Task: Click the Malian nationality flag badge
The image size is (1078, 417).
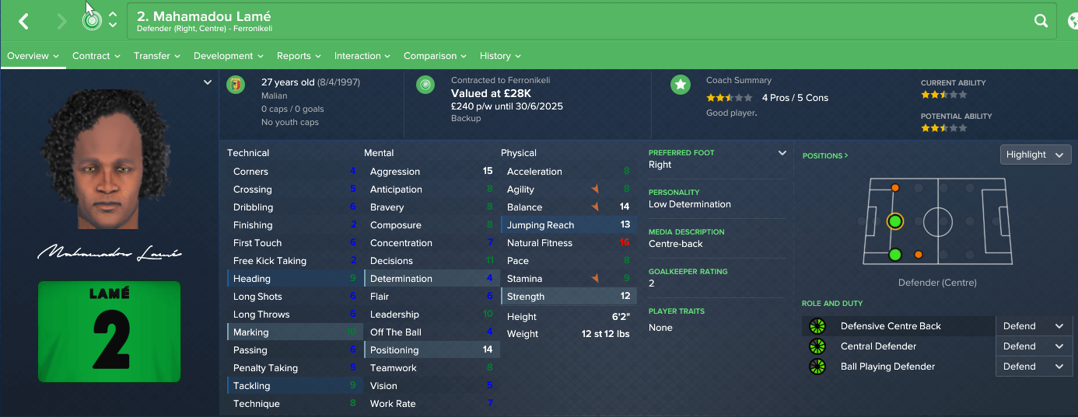Action: [x=235, y=85]
